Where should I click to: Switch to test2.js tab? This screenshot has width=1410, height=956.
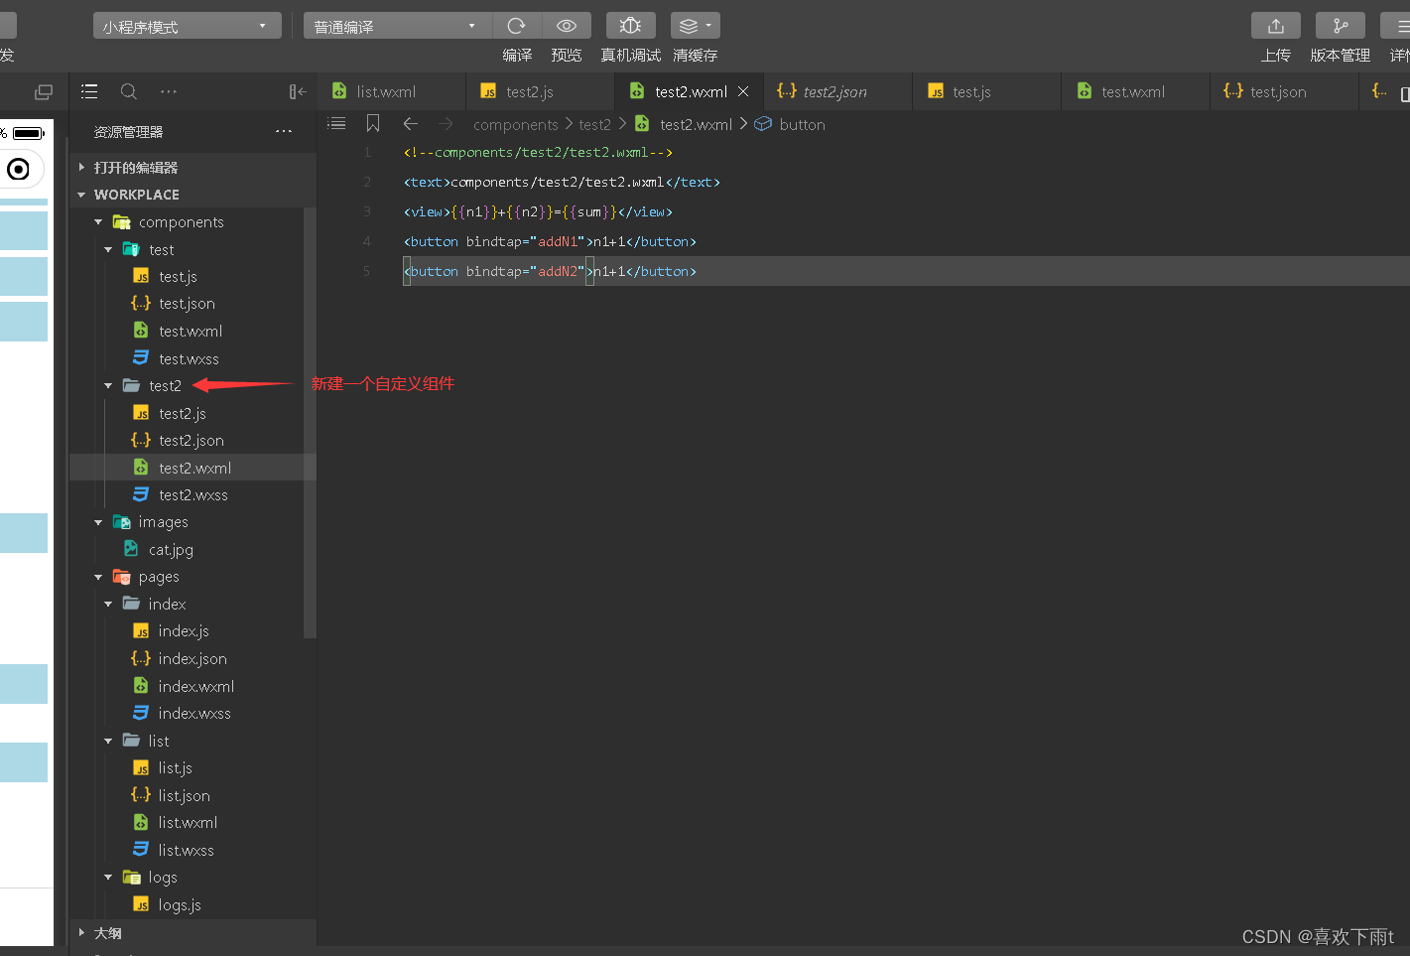[x=541, y=91]
